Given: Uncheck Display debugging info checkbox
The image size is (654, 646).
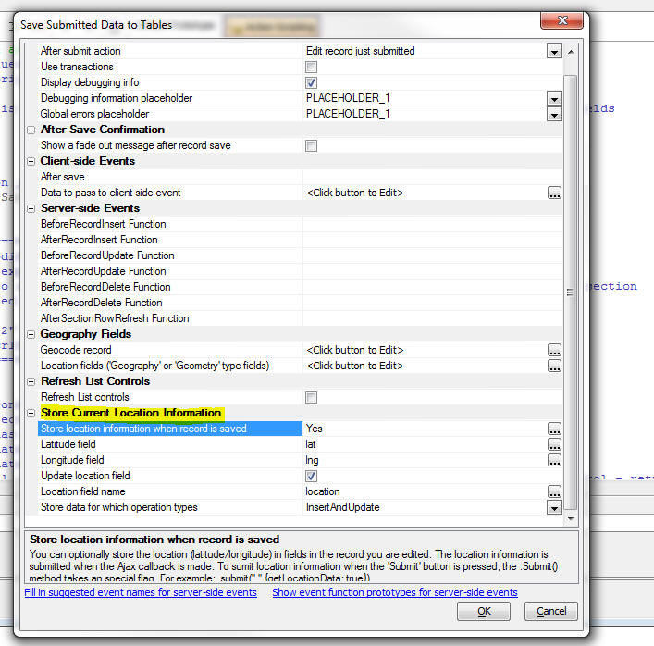Looking at the screenshot, I should [x=311, y=82].
